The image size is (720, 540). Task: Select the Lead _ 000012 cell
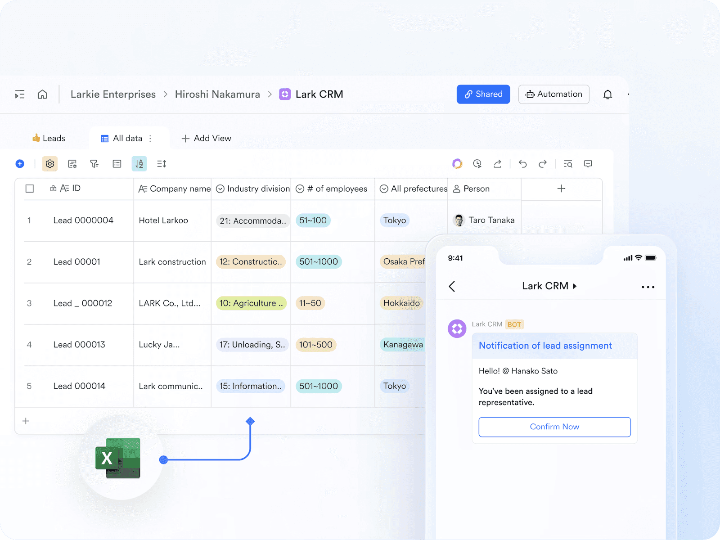(x=83, y=303)
